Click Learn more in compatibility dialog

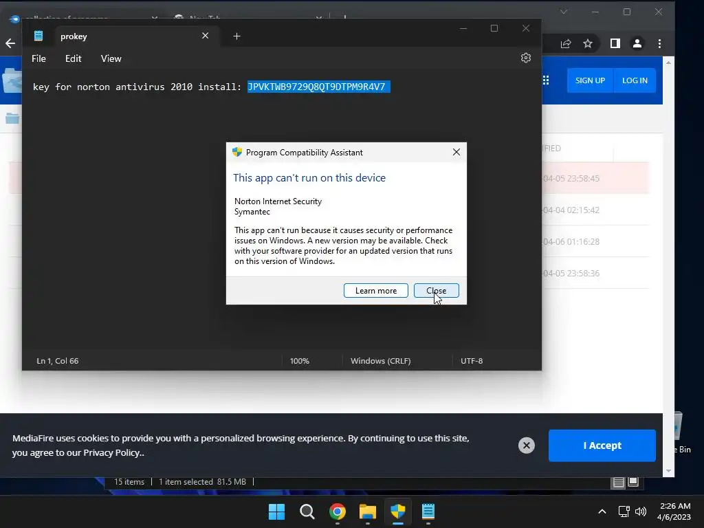tap(376, 291)
